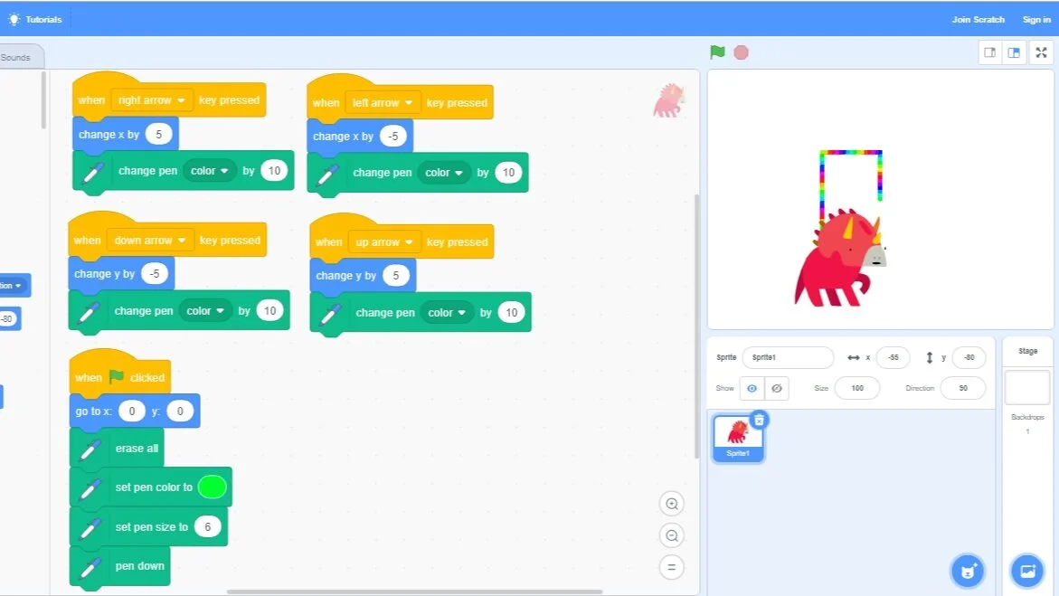Click the green pen color swatch
1059x596 pixels.
212,487
